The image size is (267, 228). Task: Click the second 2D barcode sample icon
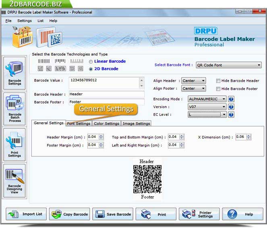tap(49, 69)
